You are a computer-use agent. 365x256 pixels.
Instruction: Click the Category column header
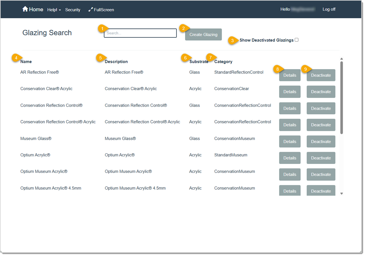(223, 62)
